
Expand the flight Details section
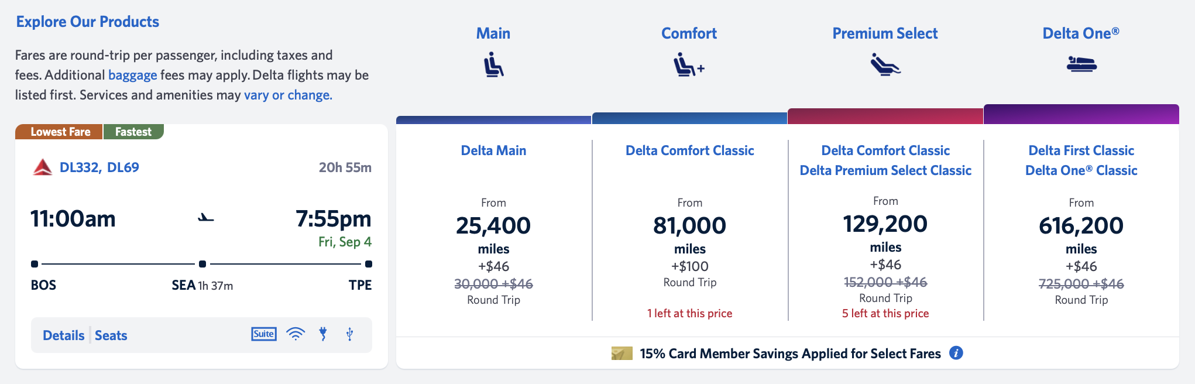(x=63, y=335)
